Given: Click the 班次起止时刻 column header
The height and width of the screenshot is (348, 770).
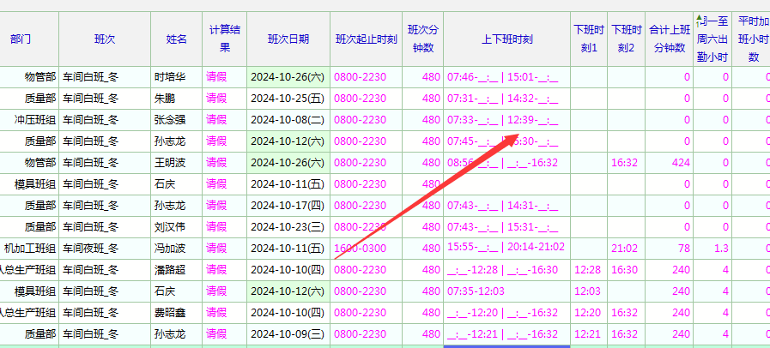Looking at the screenshot, I should point(366,39).
